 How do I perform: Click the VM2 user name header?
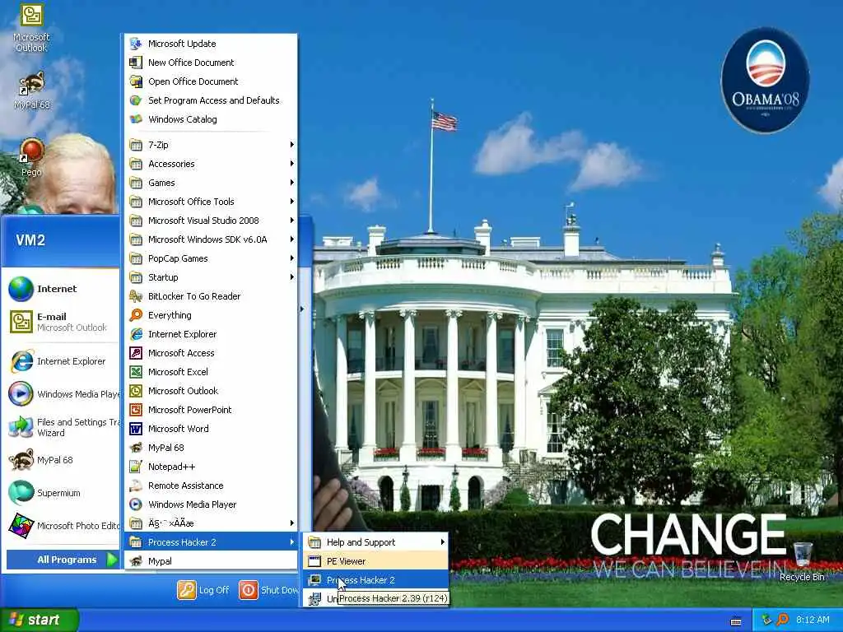(30, 239)
